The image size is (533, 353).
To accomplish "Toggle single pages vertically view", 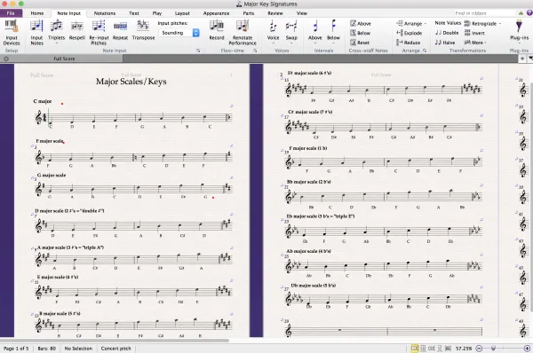I will (x=440, y=349).
